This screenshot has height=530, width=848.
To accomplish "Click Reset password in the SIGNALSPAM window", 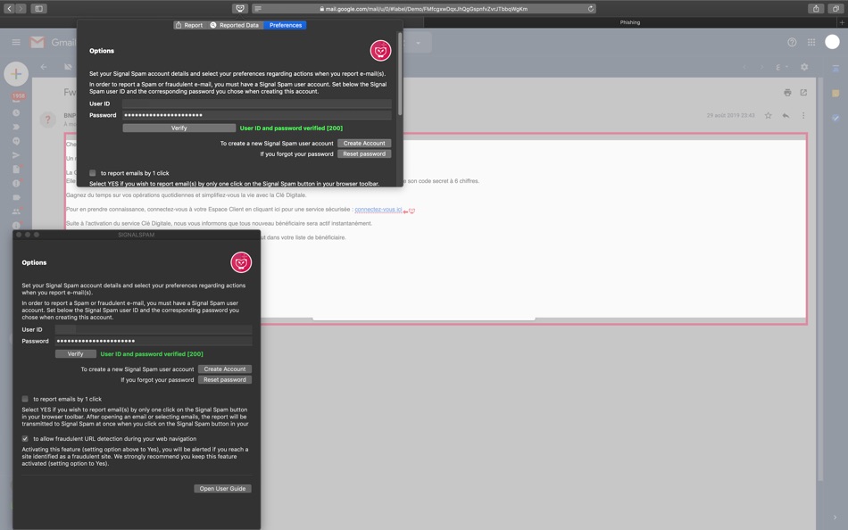I will (224, 379).
